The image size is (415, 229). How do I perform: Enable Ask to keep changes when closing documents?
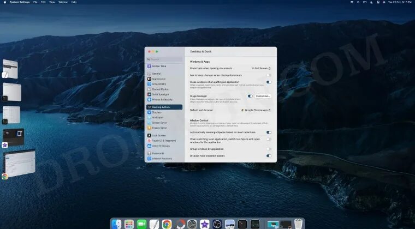coord(269,75)
